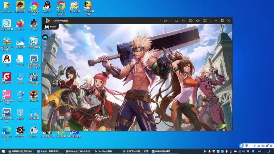Open the KK录像机 desktop shortcut

click(34, 96)
